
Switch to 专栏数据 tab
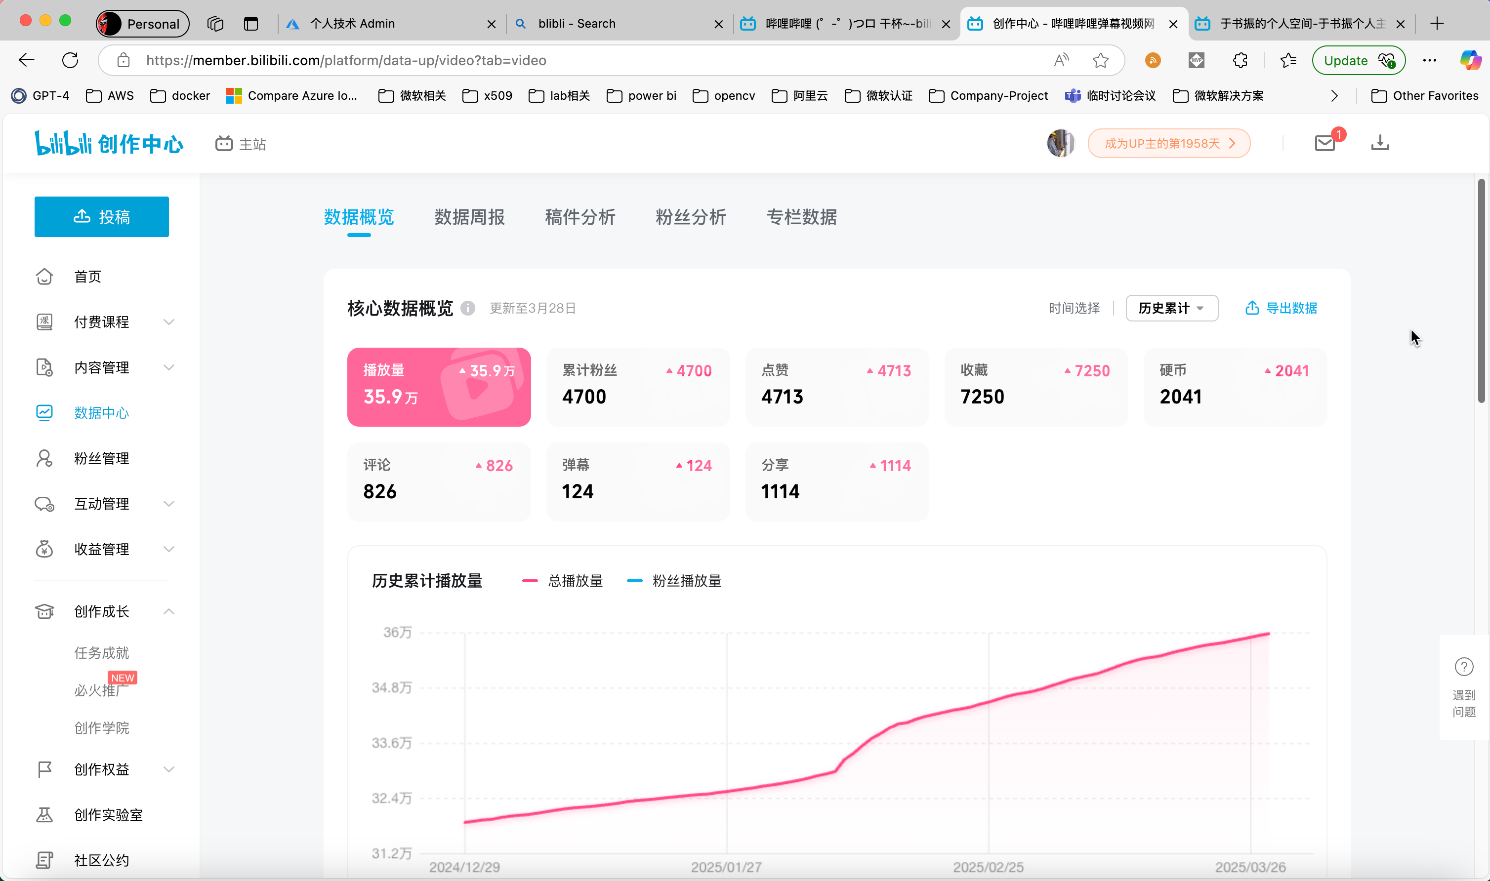coord(802,217)
